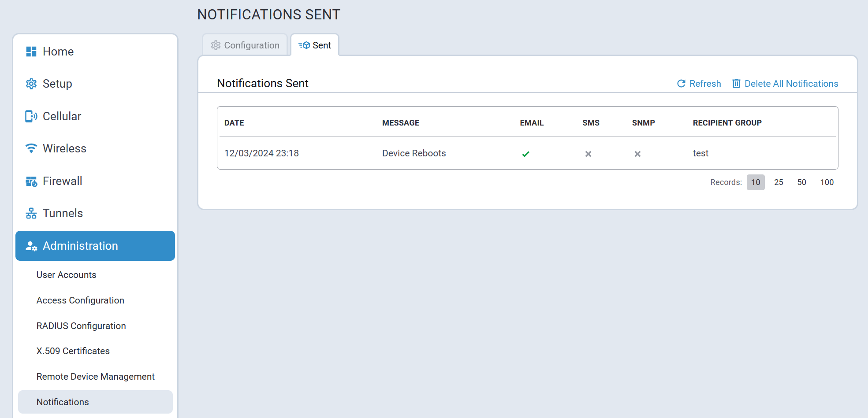Open RADIUS Configuration page
Image resolution: width=868 pixels, height=418 pixels.
pos(81,326)
